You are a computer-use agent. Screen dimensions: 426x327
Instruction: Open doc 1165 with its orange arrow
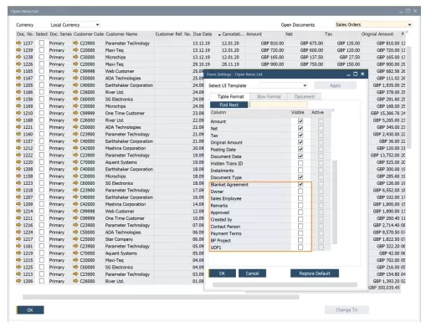18,71
